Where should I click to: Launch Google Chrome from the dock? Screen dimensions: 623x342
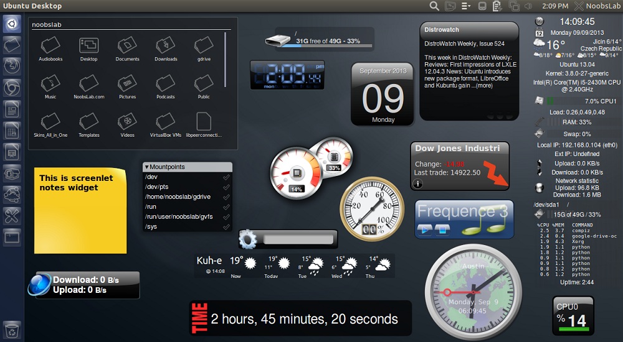[12, 88]
